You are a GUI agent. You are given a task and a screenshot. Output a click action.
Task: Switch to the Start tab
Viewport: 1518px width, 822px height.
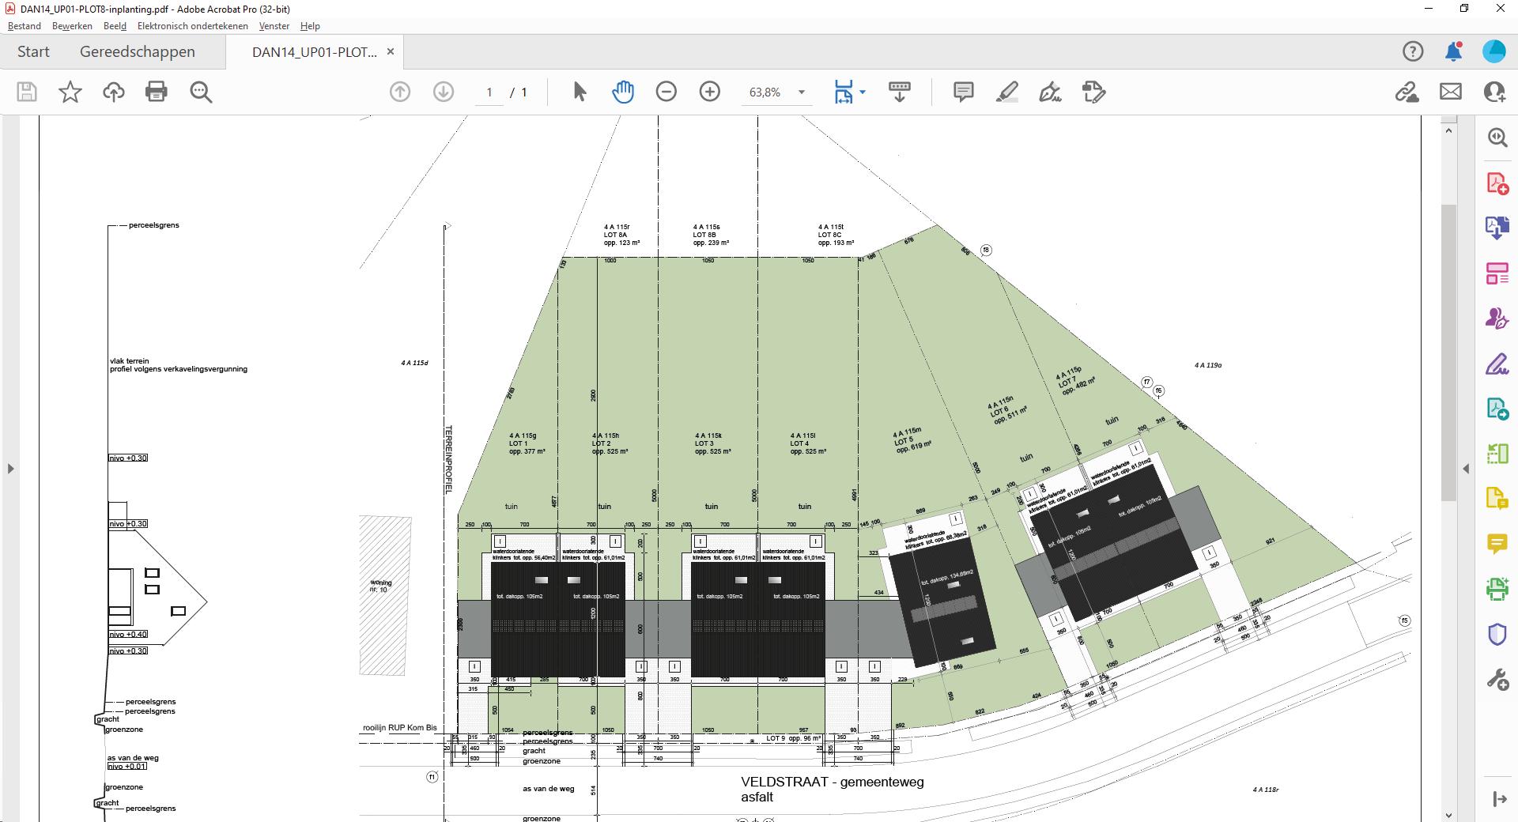[33, 51]
